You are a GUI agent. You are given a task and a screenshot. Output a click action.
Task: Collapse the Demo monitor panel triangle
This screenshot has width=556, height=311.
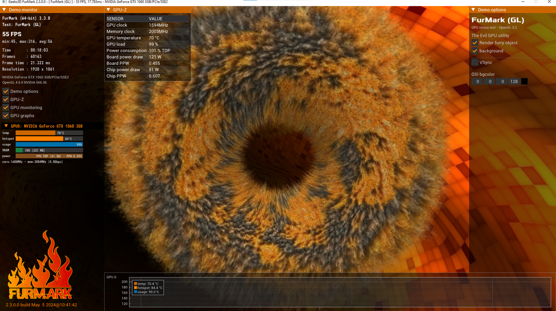pos(4,10)
